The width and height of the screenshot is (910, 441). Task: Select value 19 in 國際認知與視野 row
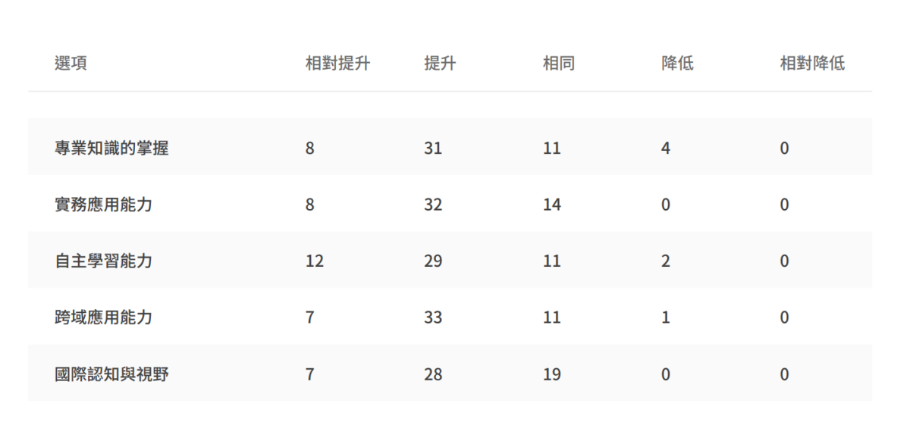click(x=552, y=374)
